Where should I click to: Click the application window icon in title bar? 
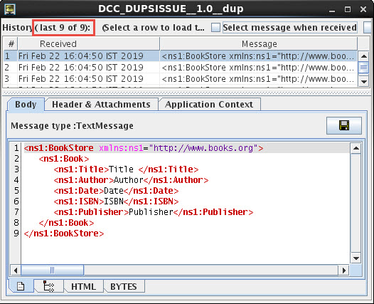tap(10, 9)
